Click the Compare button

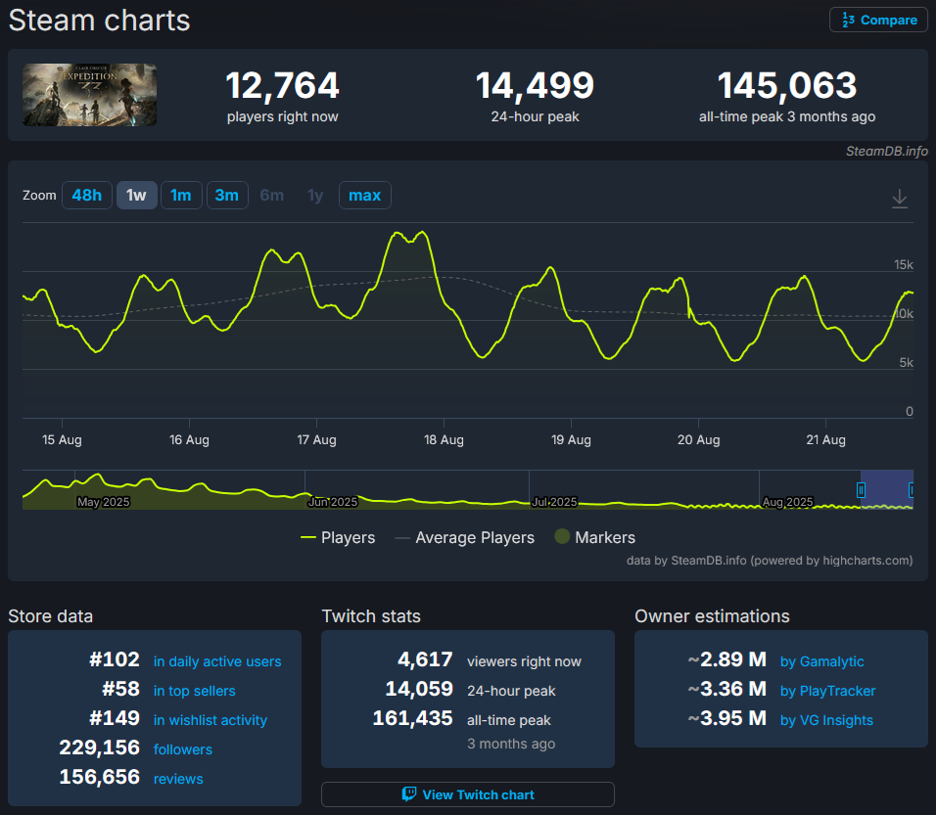878,20
